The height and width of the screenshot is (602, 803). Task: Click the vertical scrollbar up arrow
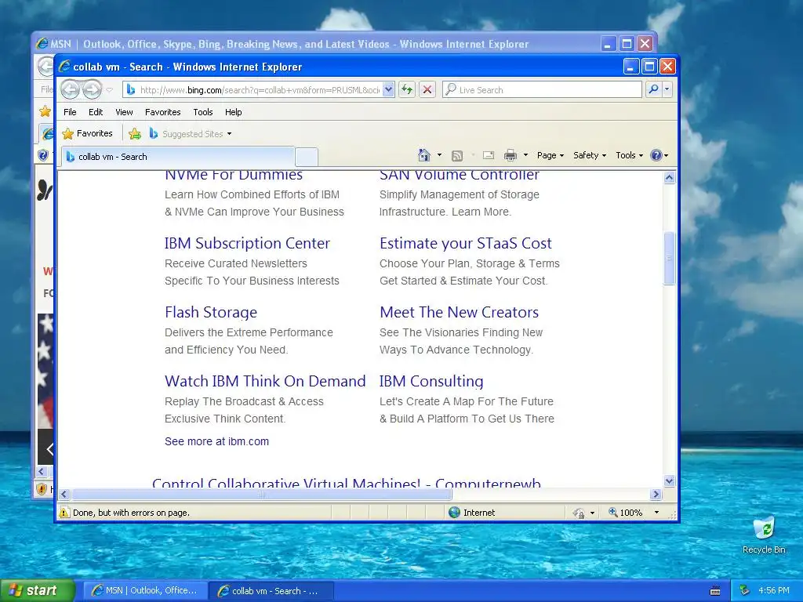point(670,178)
